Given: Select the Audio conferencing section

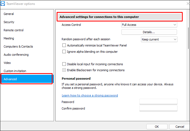Looking at the screenshot, I should [16, 55].
